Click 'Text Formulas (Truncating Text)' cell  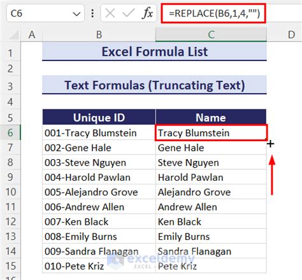point(154,85)
